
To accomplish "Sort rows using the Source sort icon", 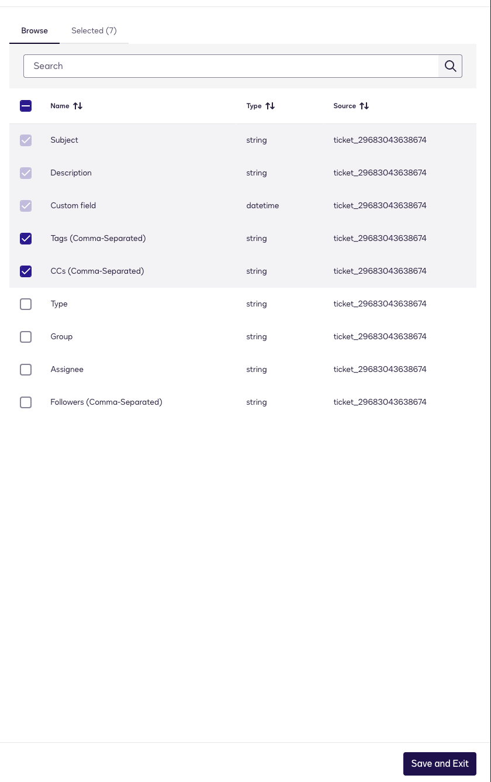I will pyautogui.click(x=364, y=106).
